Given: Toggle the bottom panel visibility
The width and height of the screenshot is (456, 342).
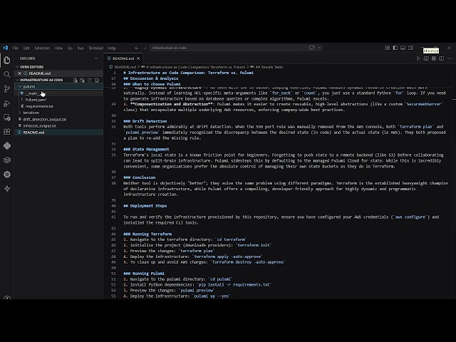Looking at the screenshot, I should pyautogui.click(x=403, y=48).
